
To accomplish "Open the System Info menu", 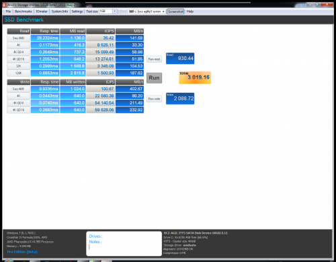I will click(x=60, y=11).
